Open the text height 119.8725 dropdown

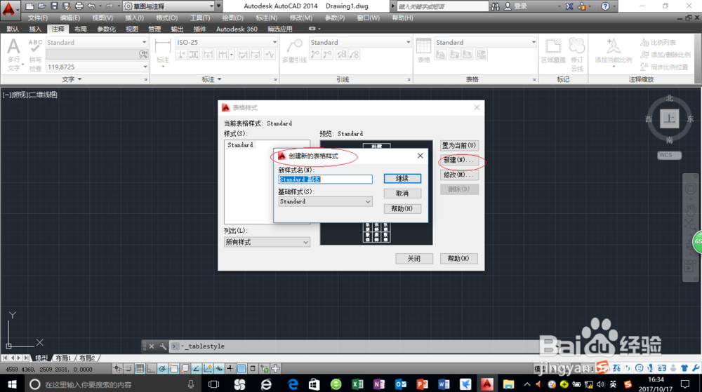[145, 67]
